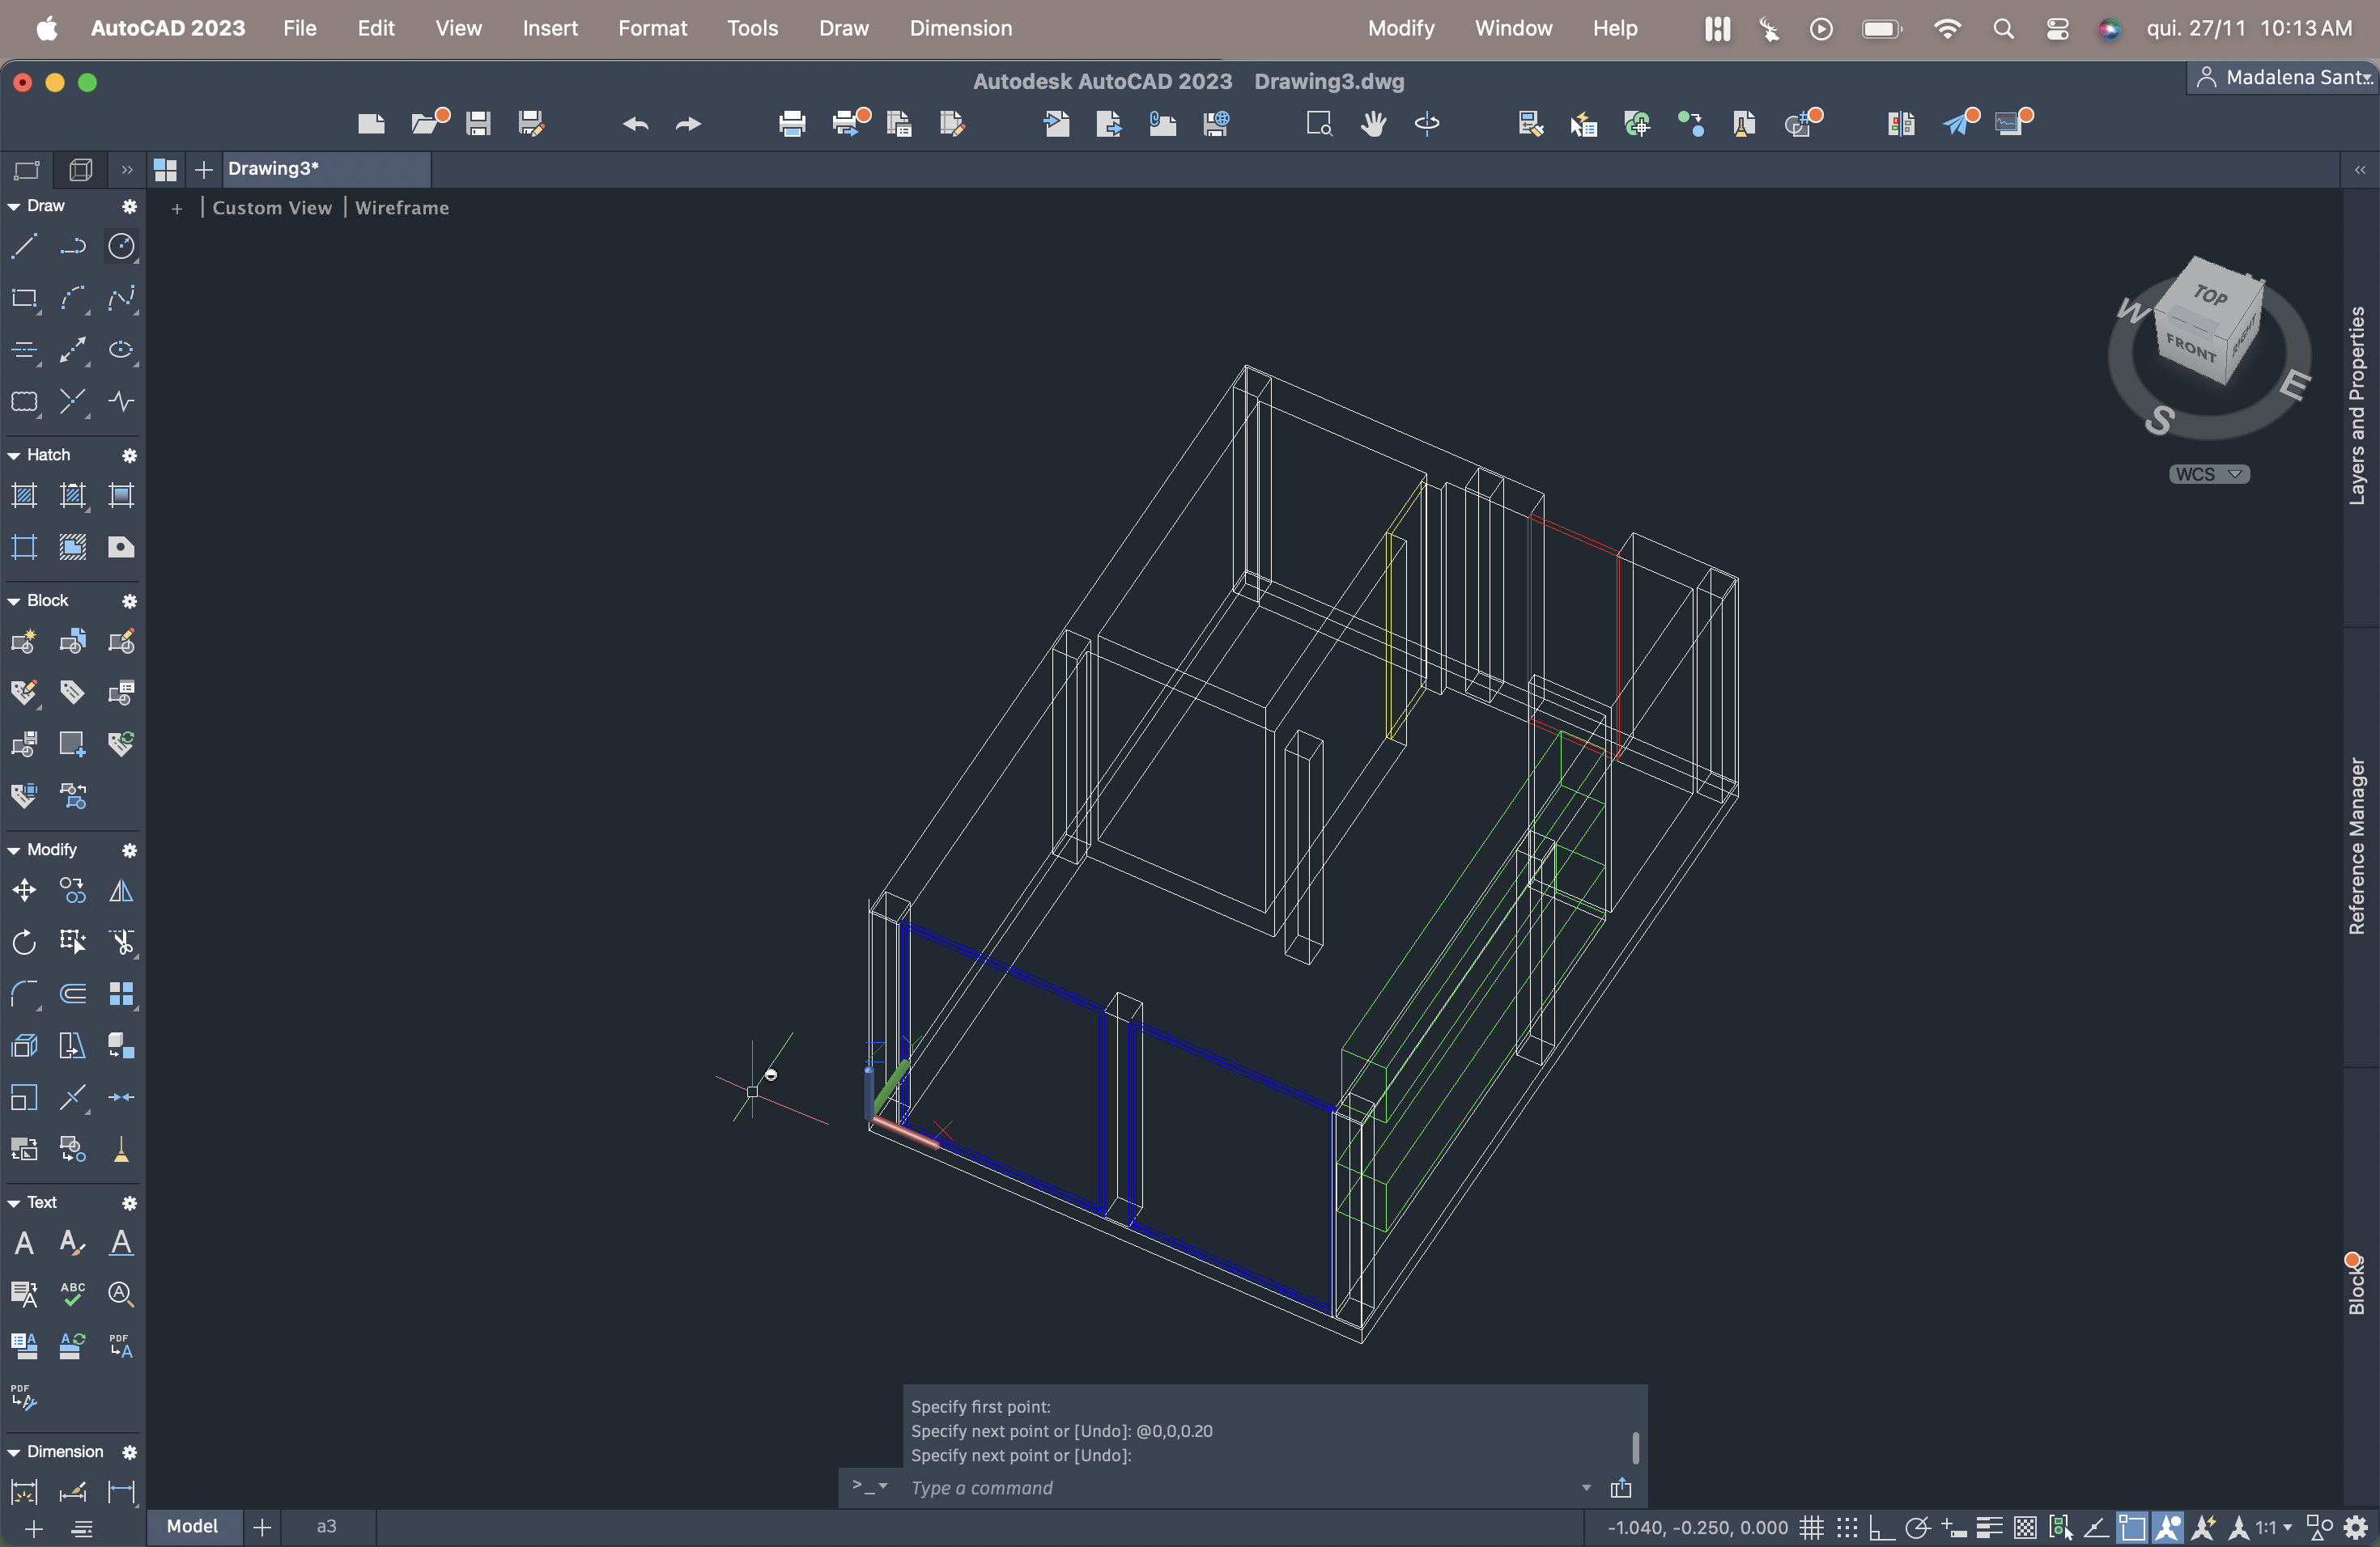Viewport: 2380px width, 1547px height.
Task: Switch to the a3 layout tab
Action: coord(326,1526)
